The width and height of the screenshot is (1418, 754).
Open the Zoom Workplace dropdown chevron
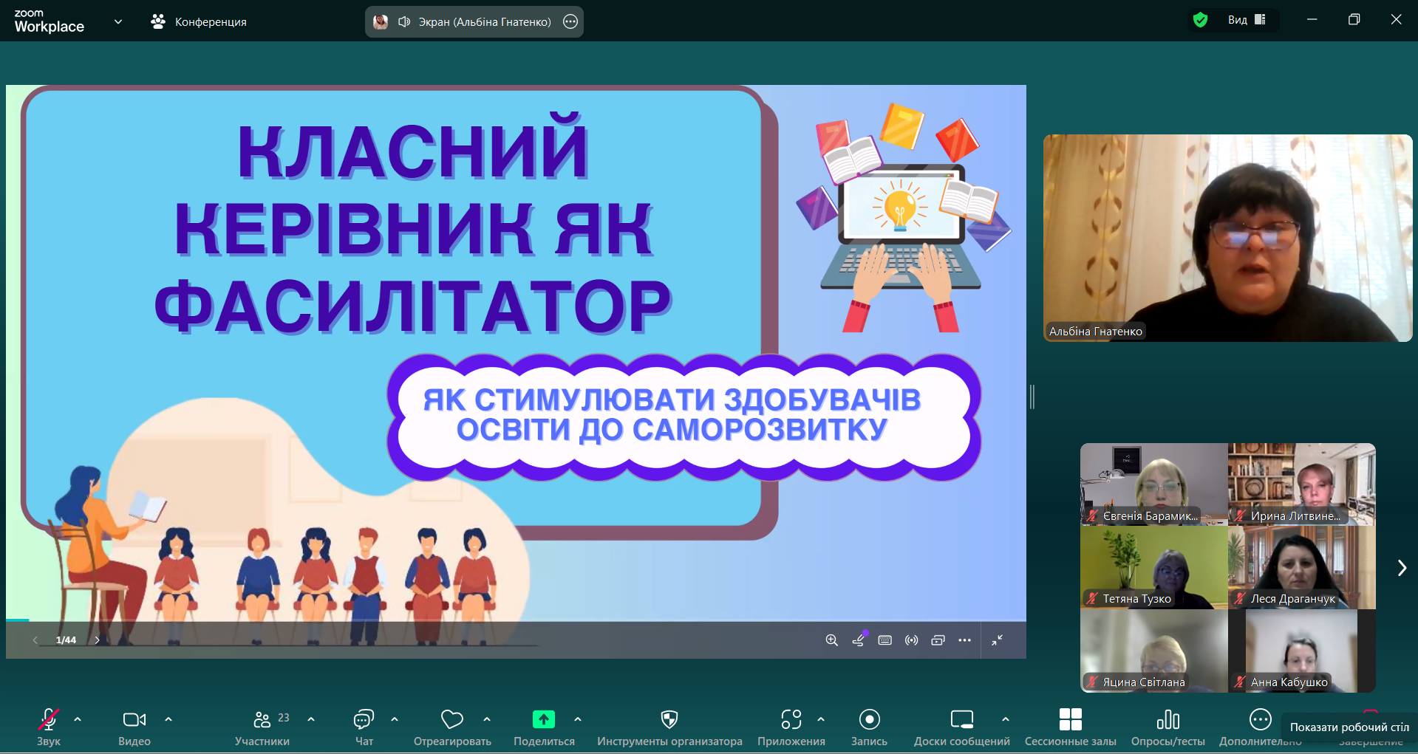pyautogui.click(x=118, y=21)
